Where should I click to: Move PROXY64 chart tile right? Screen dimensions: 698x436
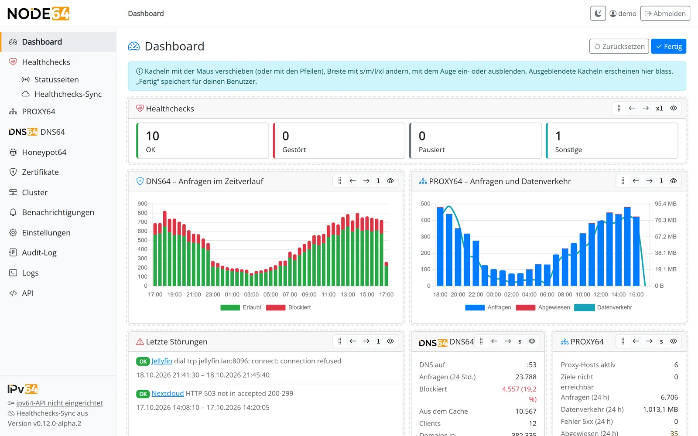(650, 181)
